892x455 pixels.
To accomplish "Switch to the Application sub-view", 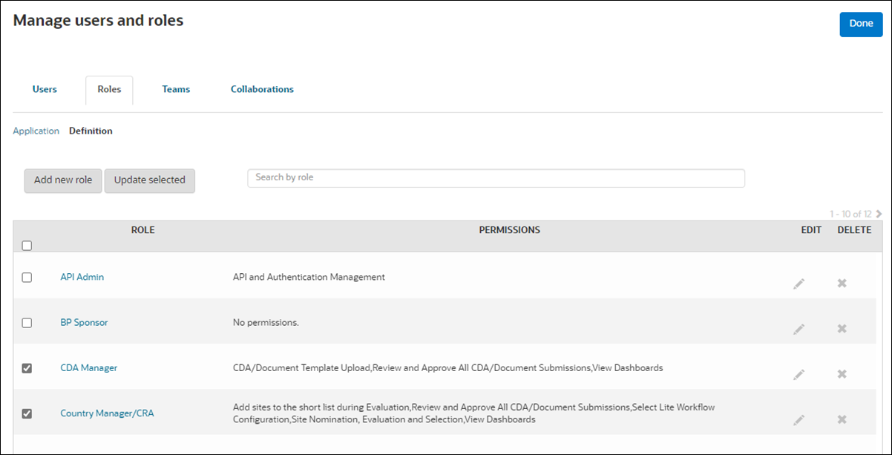I will (x=36, y=131).
